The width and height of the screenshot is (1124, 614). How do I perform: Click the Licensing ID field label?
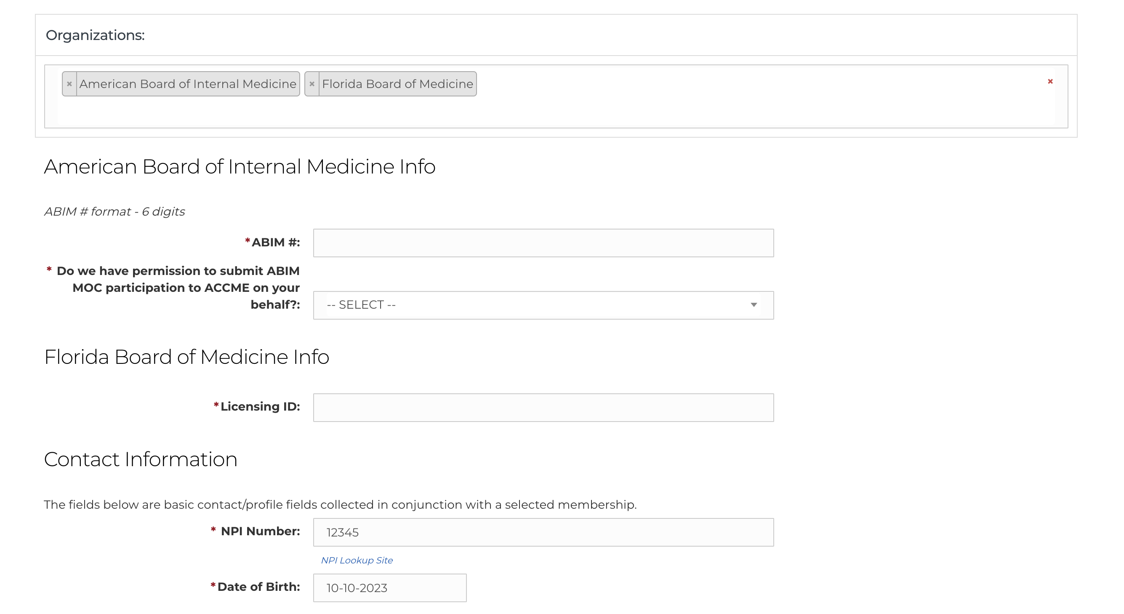[260, 407]
